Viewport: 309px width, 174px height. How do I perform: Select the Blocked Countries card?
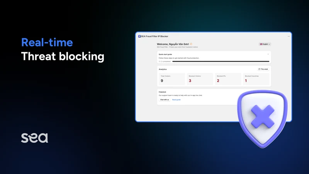pos(256,79)
